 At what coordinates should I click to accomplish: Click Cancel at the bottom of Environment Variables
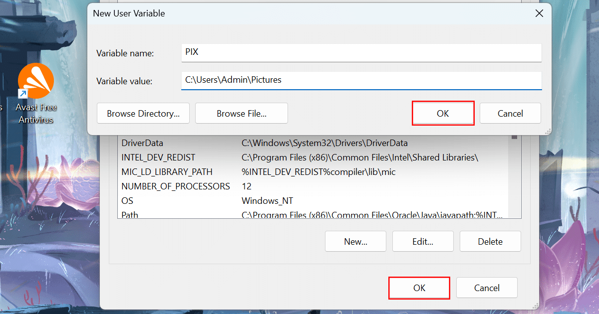tap(487, 288)
